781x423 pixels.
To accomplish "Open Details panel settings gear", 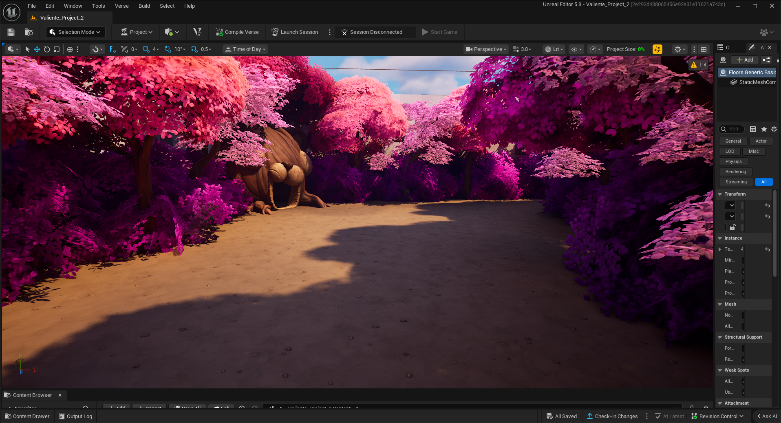I will (774, 129).
